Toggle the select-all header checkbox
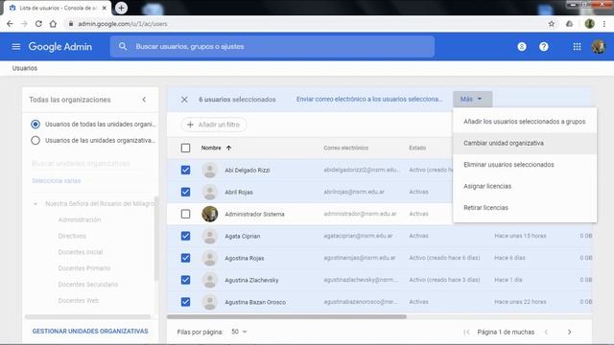The height and width of the screenshot is (345, 614). coord(185,148)
